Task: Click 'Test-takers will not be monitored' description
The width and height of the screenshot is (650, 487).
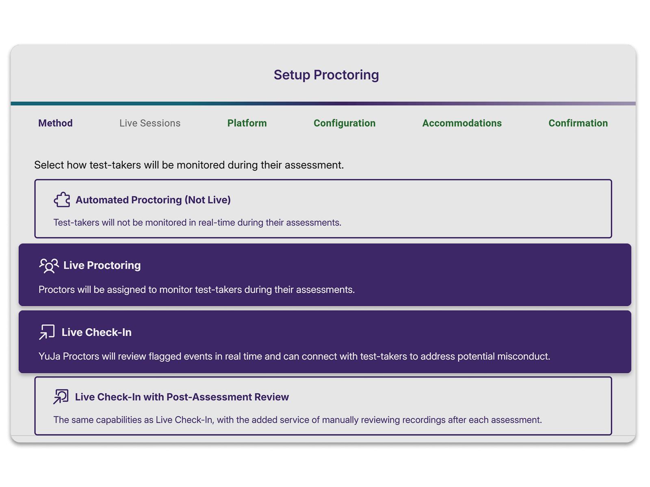Action: pyautogui.click(x=197, y=222)
